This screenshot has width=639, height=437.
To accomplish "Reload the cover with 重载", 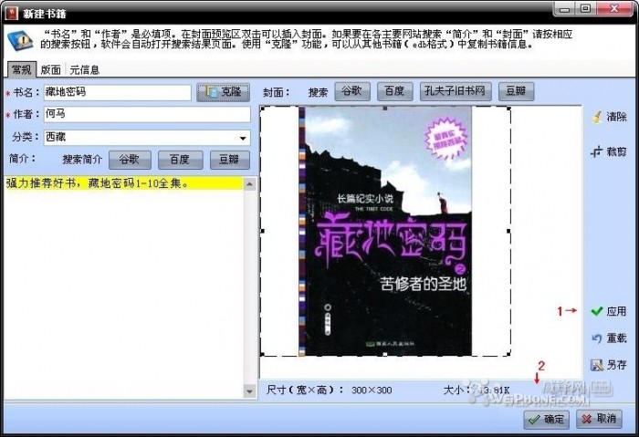I will [609, 338].
